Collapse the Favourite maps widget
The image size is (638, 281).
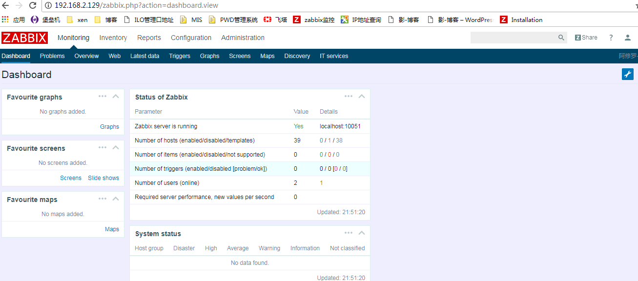pos(116,199)
